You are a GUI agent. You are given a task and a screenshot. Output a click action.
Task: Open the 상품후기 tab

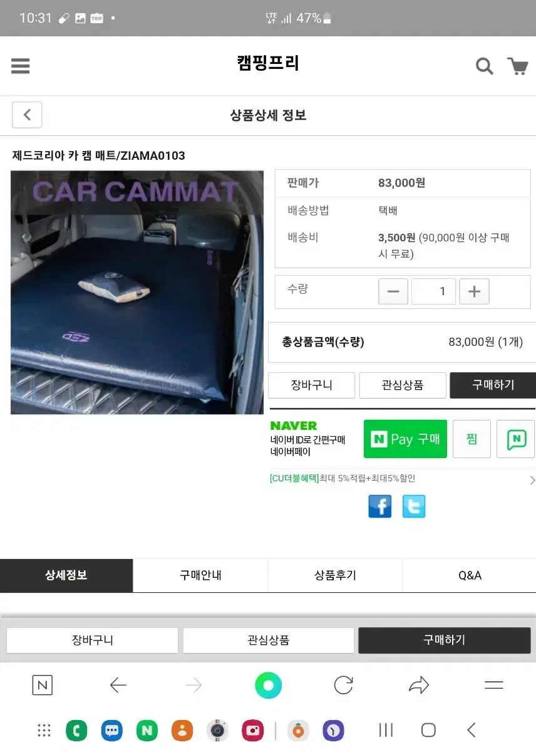(335, 575)
